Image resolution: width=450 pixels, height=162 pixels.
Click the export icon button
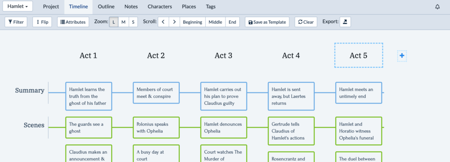point(345,22)
